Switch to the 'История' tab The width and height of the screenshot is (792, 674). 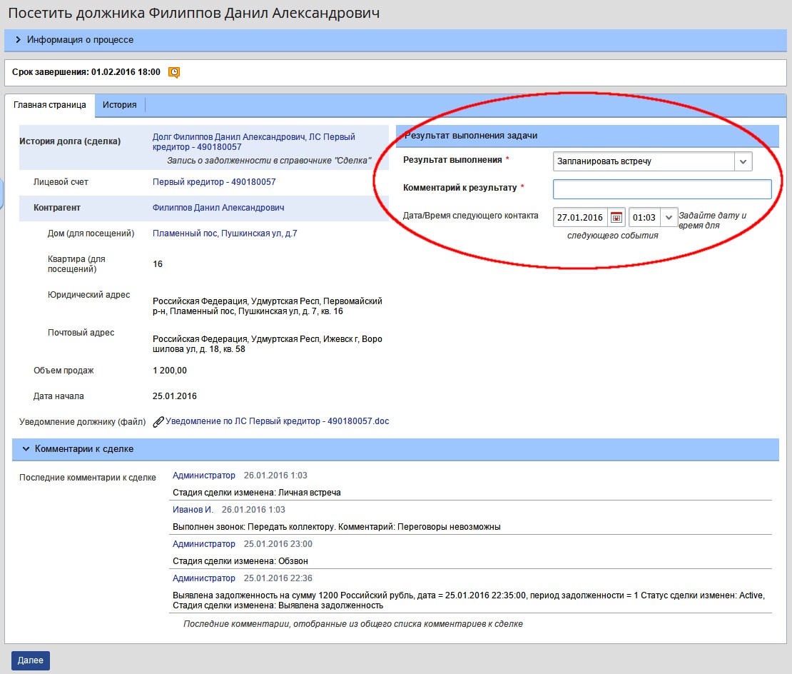[x=119, y=105]
